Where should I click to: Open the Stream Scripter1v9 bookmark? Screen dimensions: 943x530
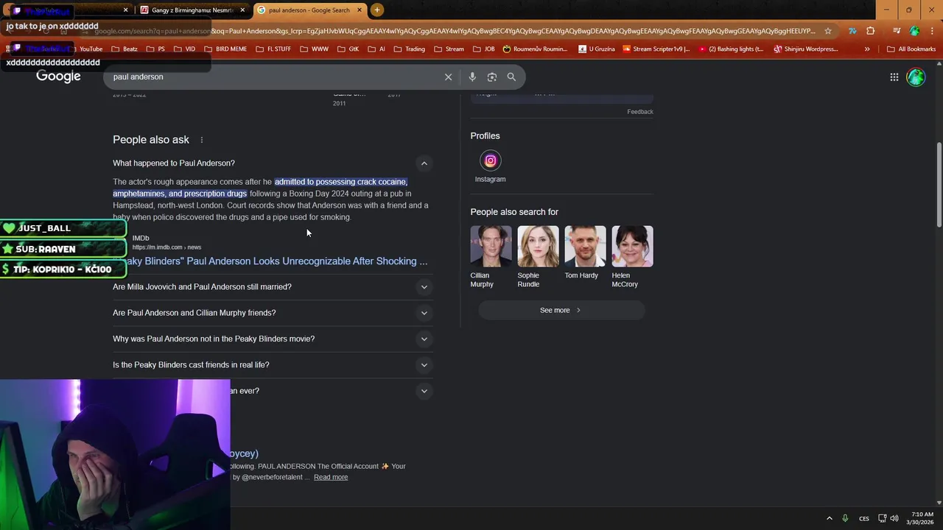(656, 49)
